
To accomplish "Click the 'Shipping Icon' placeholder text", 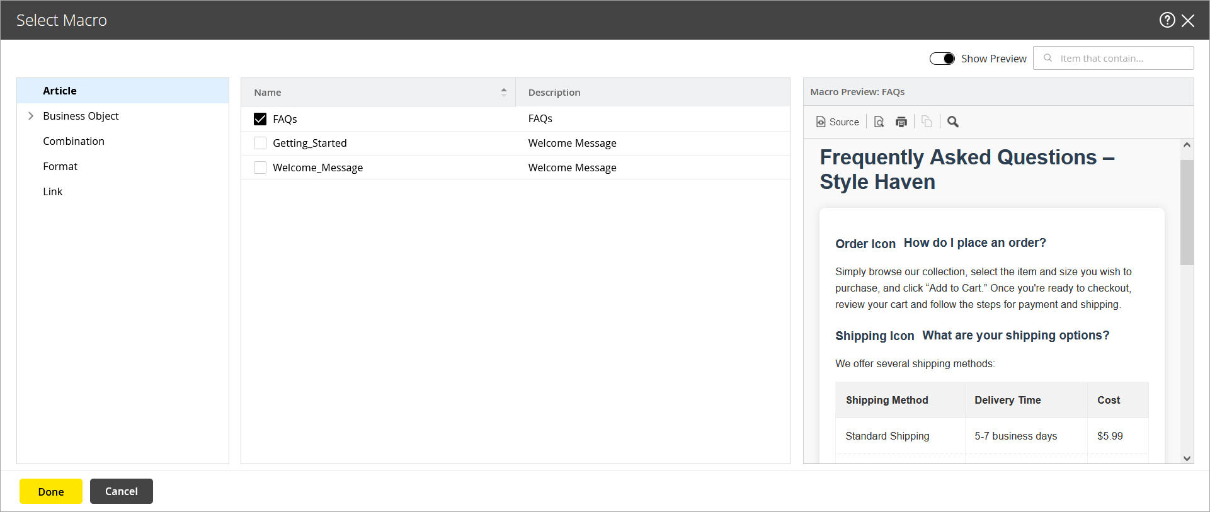I will (874, 336).
